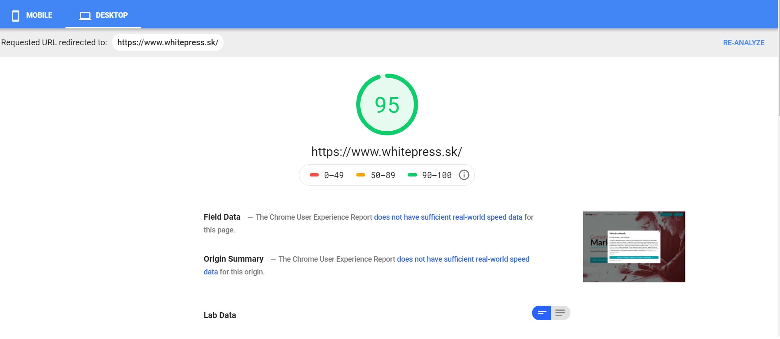Select the Desktop tab

(x=103, y=15)
